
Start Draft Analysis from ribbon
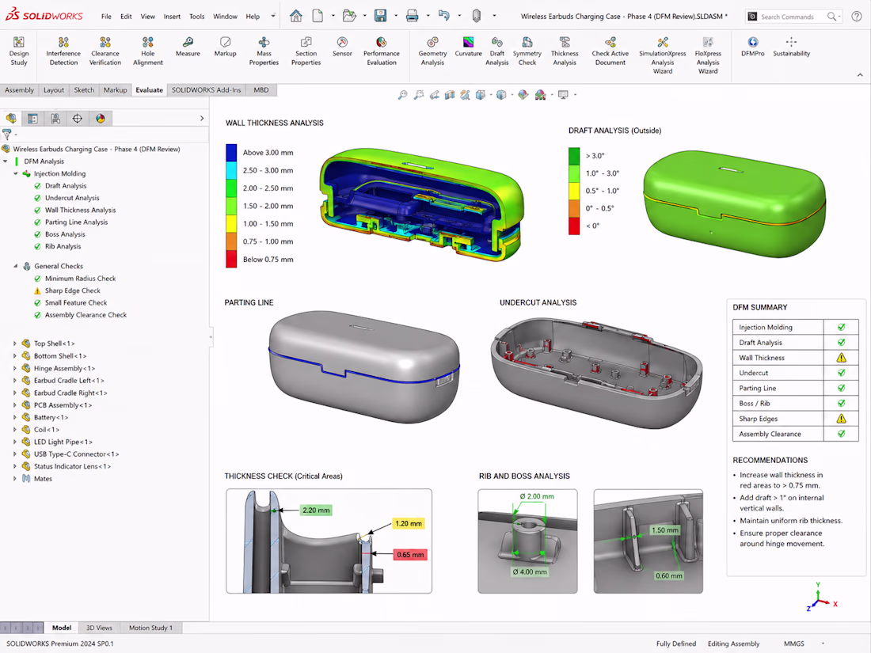496,51
